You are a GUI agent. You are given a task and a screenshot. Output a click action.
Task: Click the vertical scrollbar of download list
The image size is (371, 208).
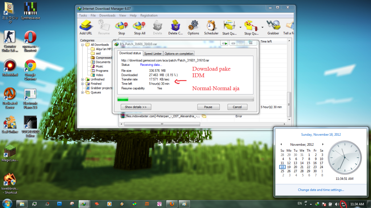pos(289,104)
